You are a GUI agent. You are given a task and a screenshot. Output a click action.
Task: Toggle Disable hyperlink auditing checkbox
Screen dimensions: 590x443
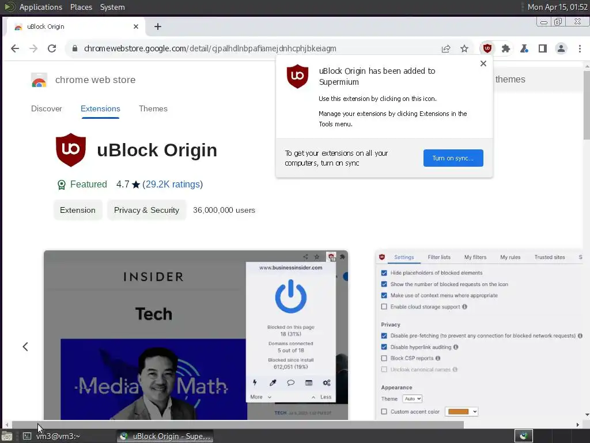coord(384,347)
